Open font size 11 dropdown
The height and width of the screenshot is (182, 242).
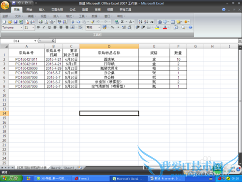tap(33, 28)
